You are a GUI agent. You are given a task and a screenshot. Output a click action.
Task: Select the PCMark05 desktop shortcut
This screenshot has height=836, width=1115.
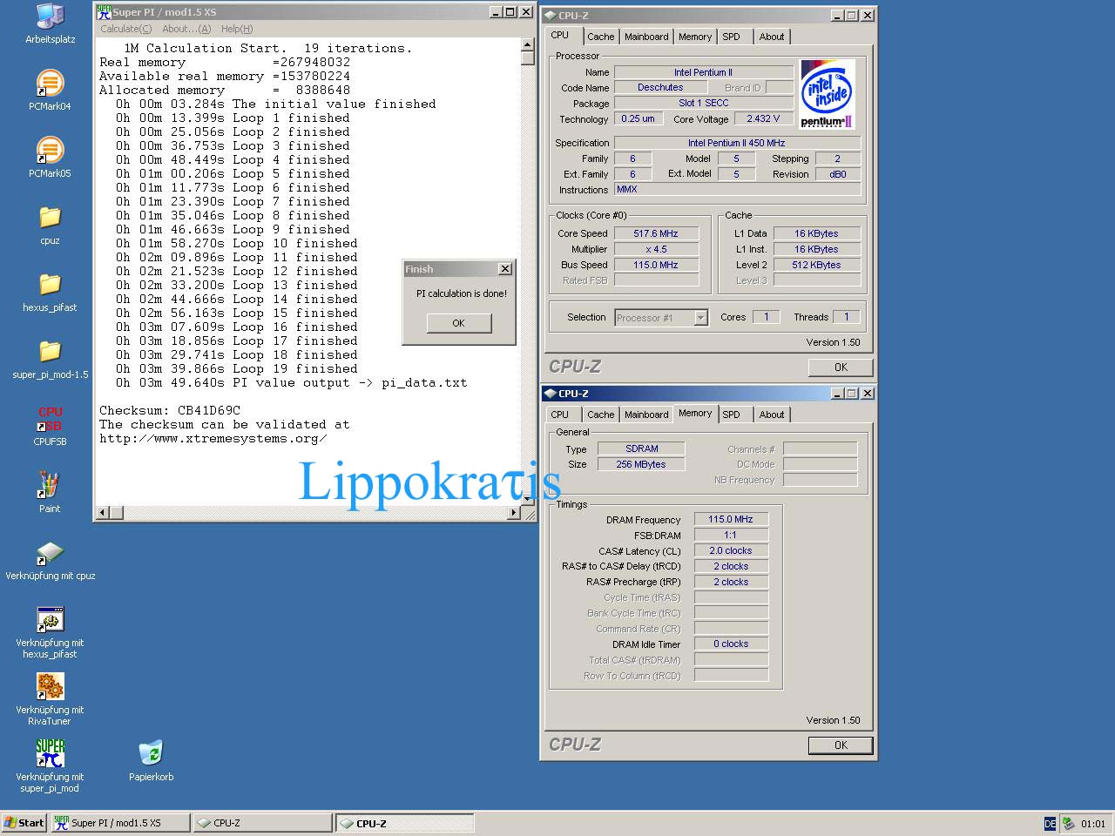point(50,158)
